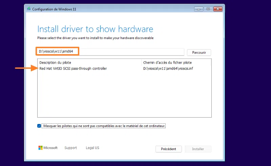Click the Windows setup title bar icon
The width and height of the screenshot is (271, 166).
(x=29, y=9)
